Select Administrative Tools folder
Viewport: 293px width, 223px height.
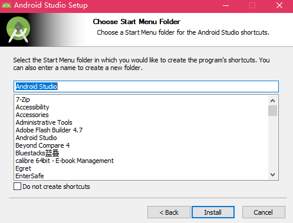coord(44,122)
